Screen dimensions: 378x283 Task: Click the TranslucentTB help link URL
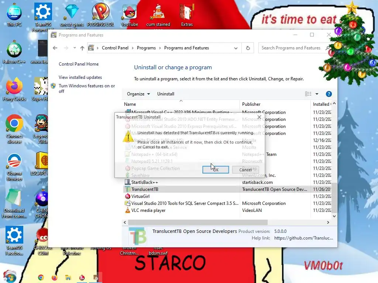(x=303, y=238)
